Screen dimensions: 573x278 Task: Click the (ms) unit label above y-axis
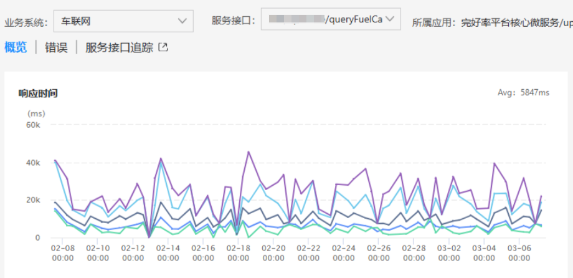pos(36,113)
